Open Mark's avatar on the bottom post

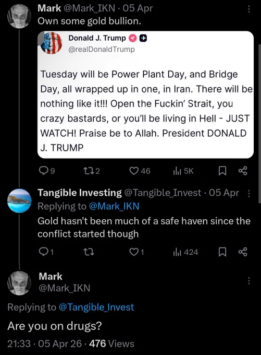coord(19,283)
